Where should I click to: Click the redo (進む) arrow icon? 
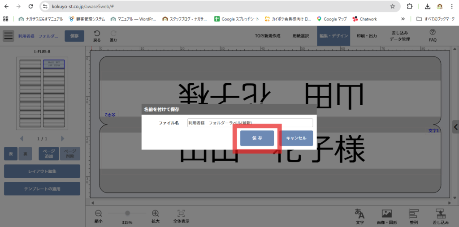point(113,34)
